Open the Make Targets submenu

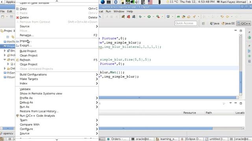tap(57, 79)
